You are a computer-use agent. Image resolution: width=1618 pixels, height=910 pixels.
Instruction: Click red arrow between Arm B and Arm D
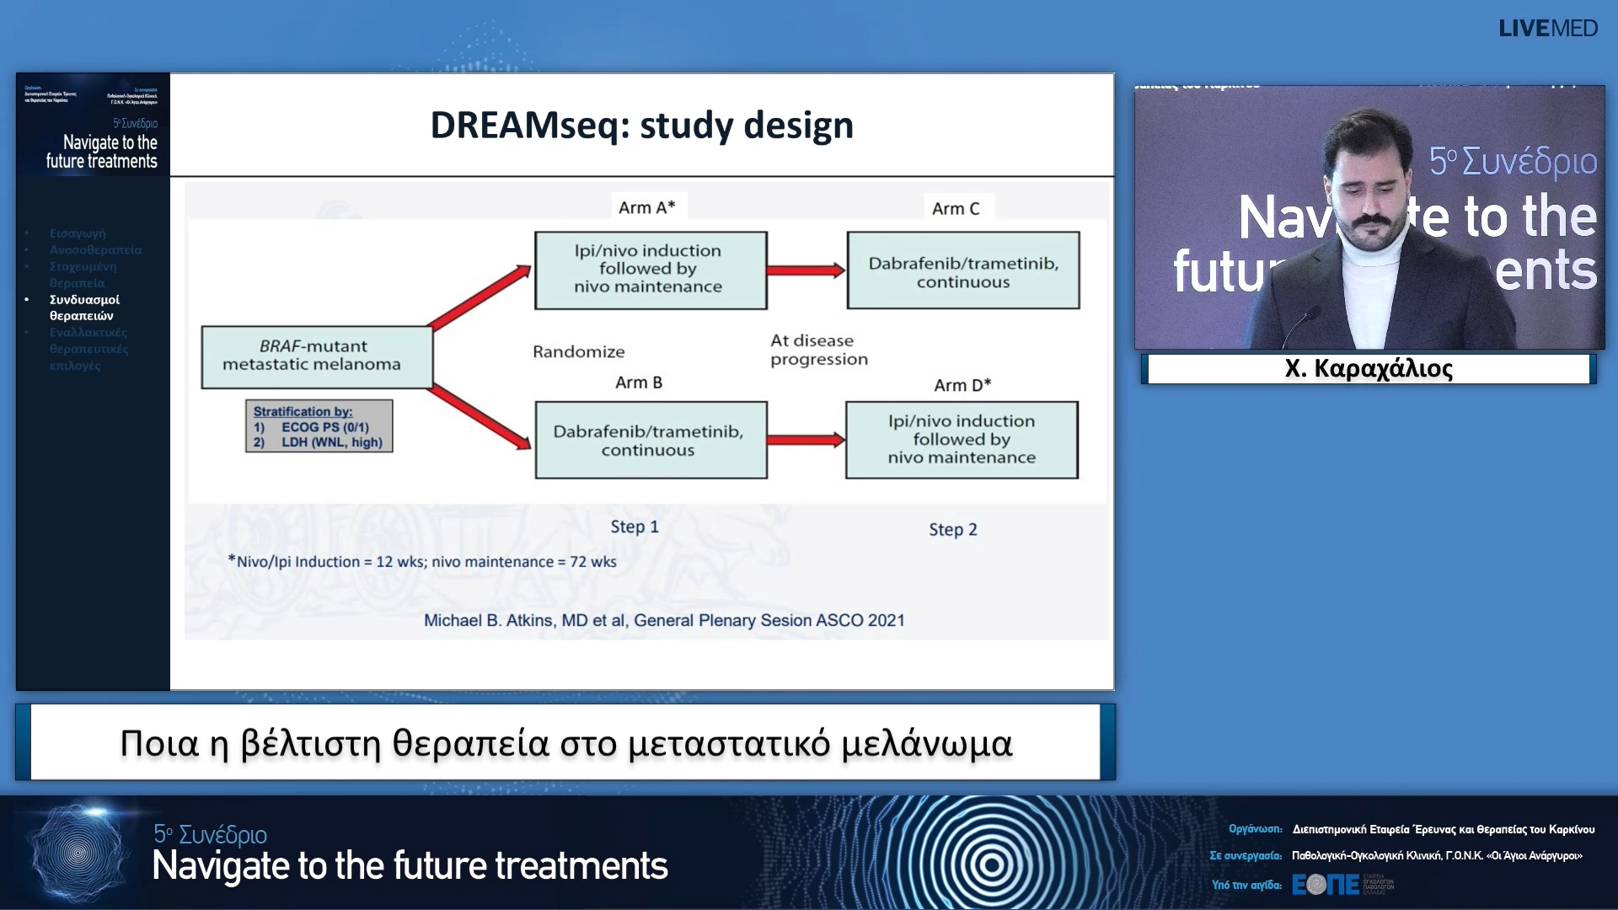point(806,440)
